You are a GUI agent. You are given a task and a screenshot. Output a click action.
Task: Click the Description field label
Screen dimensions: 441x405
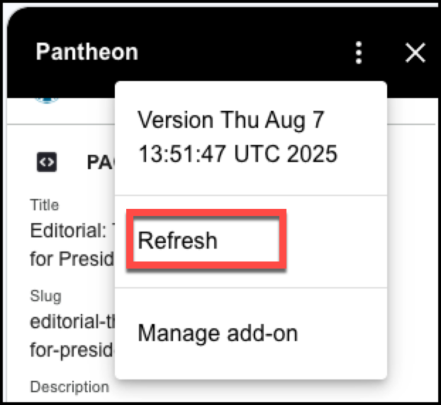(69, 387)
